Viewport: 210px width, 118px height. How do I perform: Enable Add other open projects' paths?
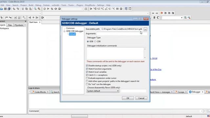[87, 81]
